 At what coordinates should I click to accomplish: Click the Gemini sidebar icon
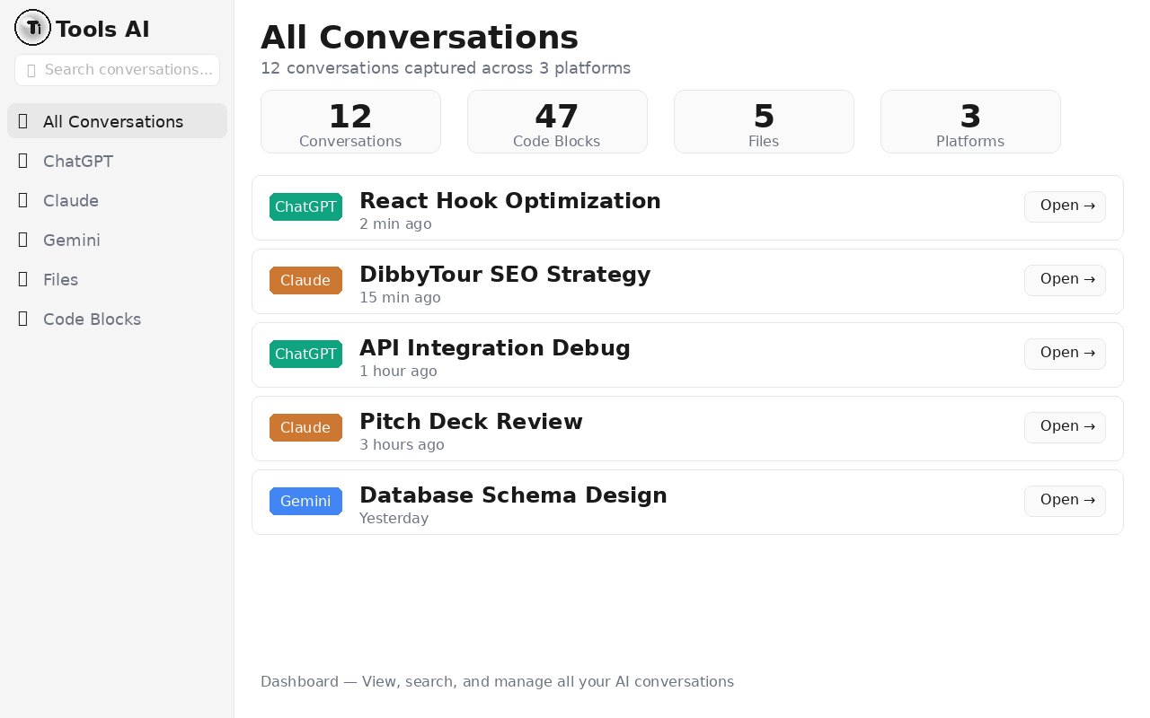point(23,240)
